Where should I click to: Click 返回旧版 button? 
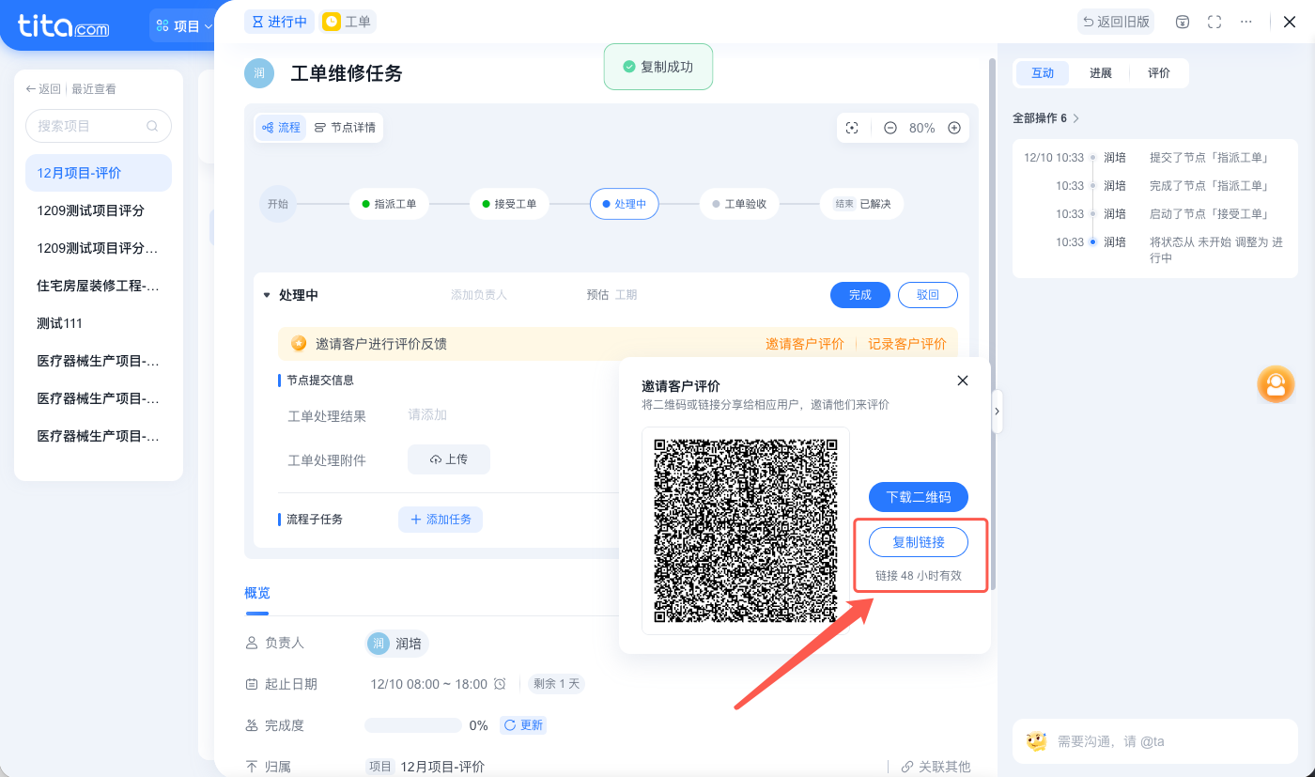click(x=1116, y=22)
